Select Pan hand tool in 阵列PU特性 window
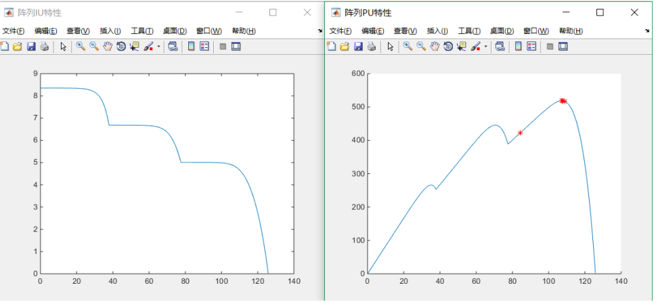Viewport: 656px width, 302px height. coord(435,47)
